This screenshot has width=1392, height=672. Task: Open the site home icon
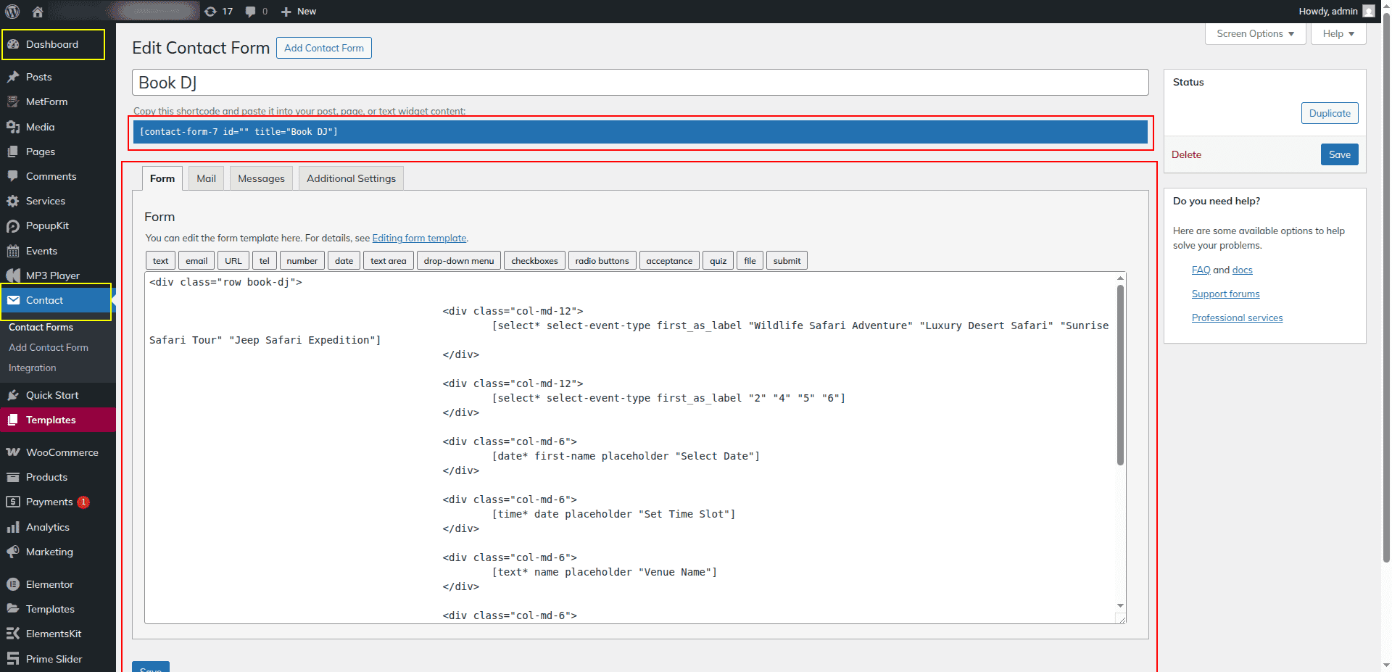coord(38,12)
